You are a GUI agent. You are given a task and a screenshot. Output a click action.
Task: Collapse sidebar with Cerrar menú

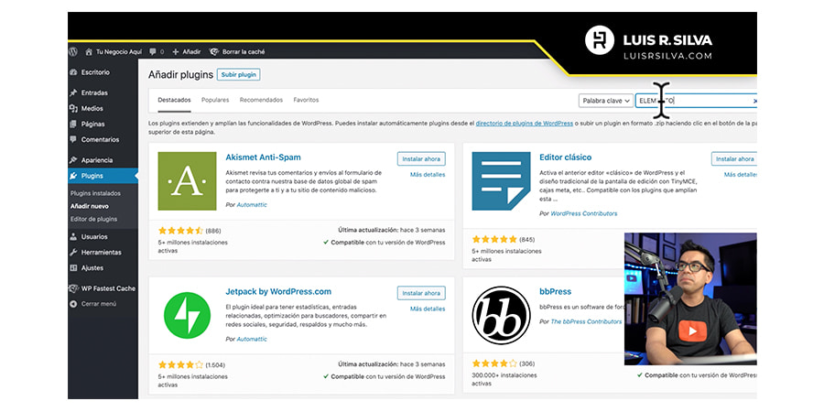pos(93,304)
